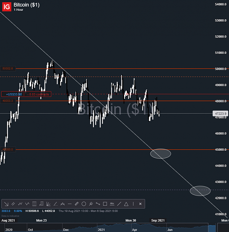Pick the head and shoulders pattern tool

[x=63, y=204]
